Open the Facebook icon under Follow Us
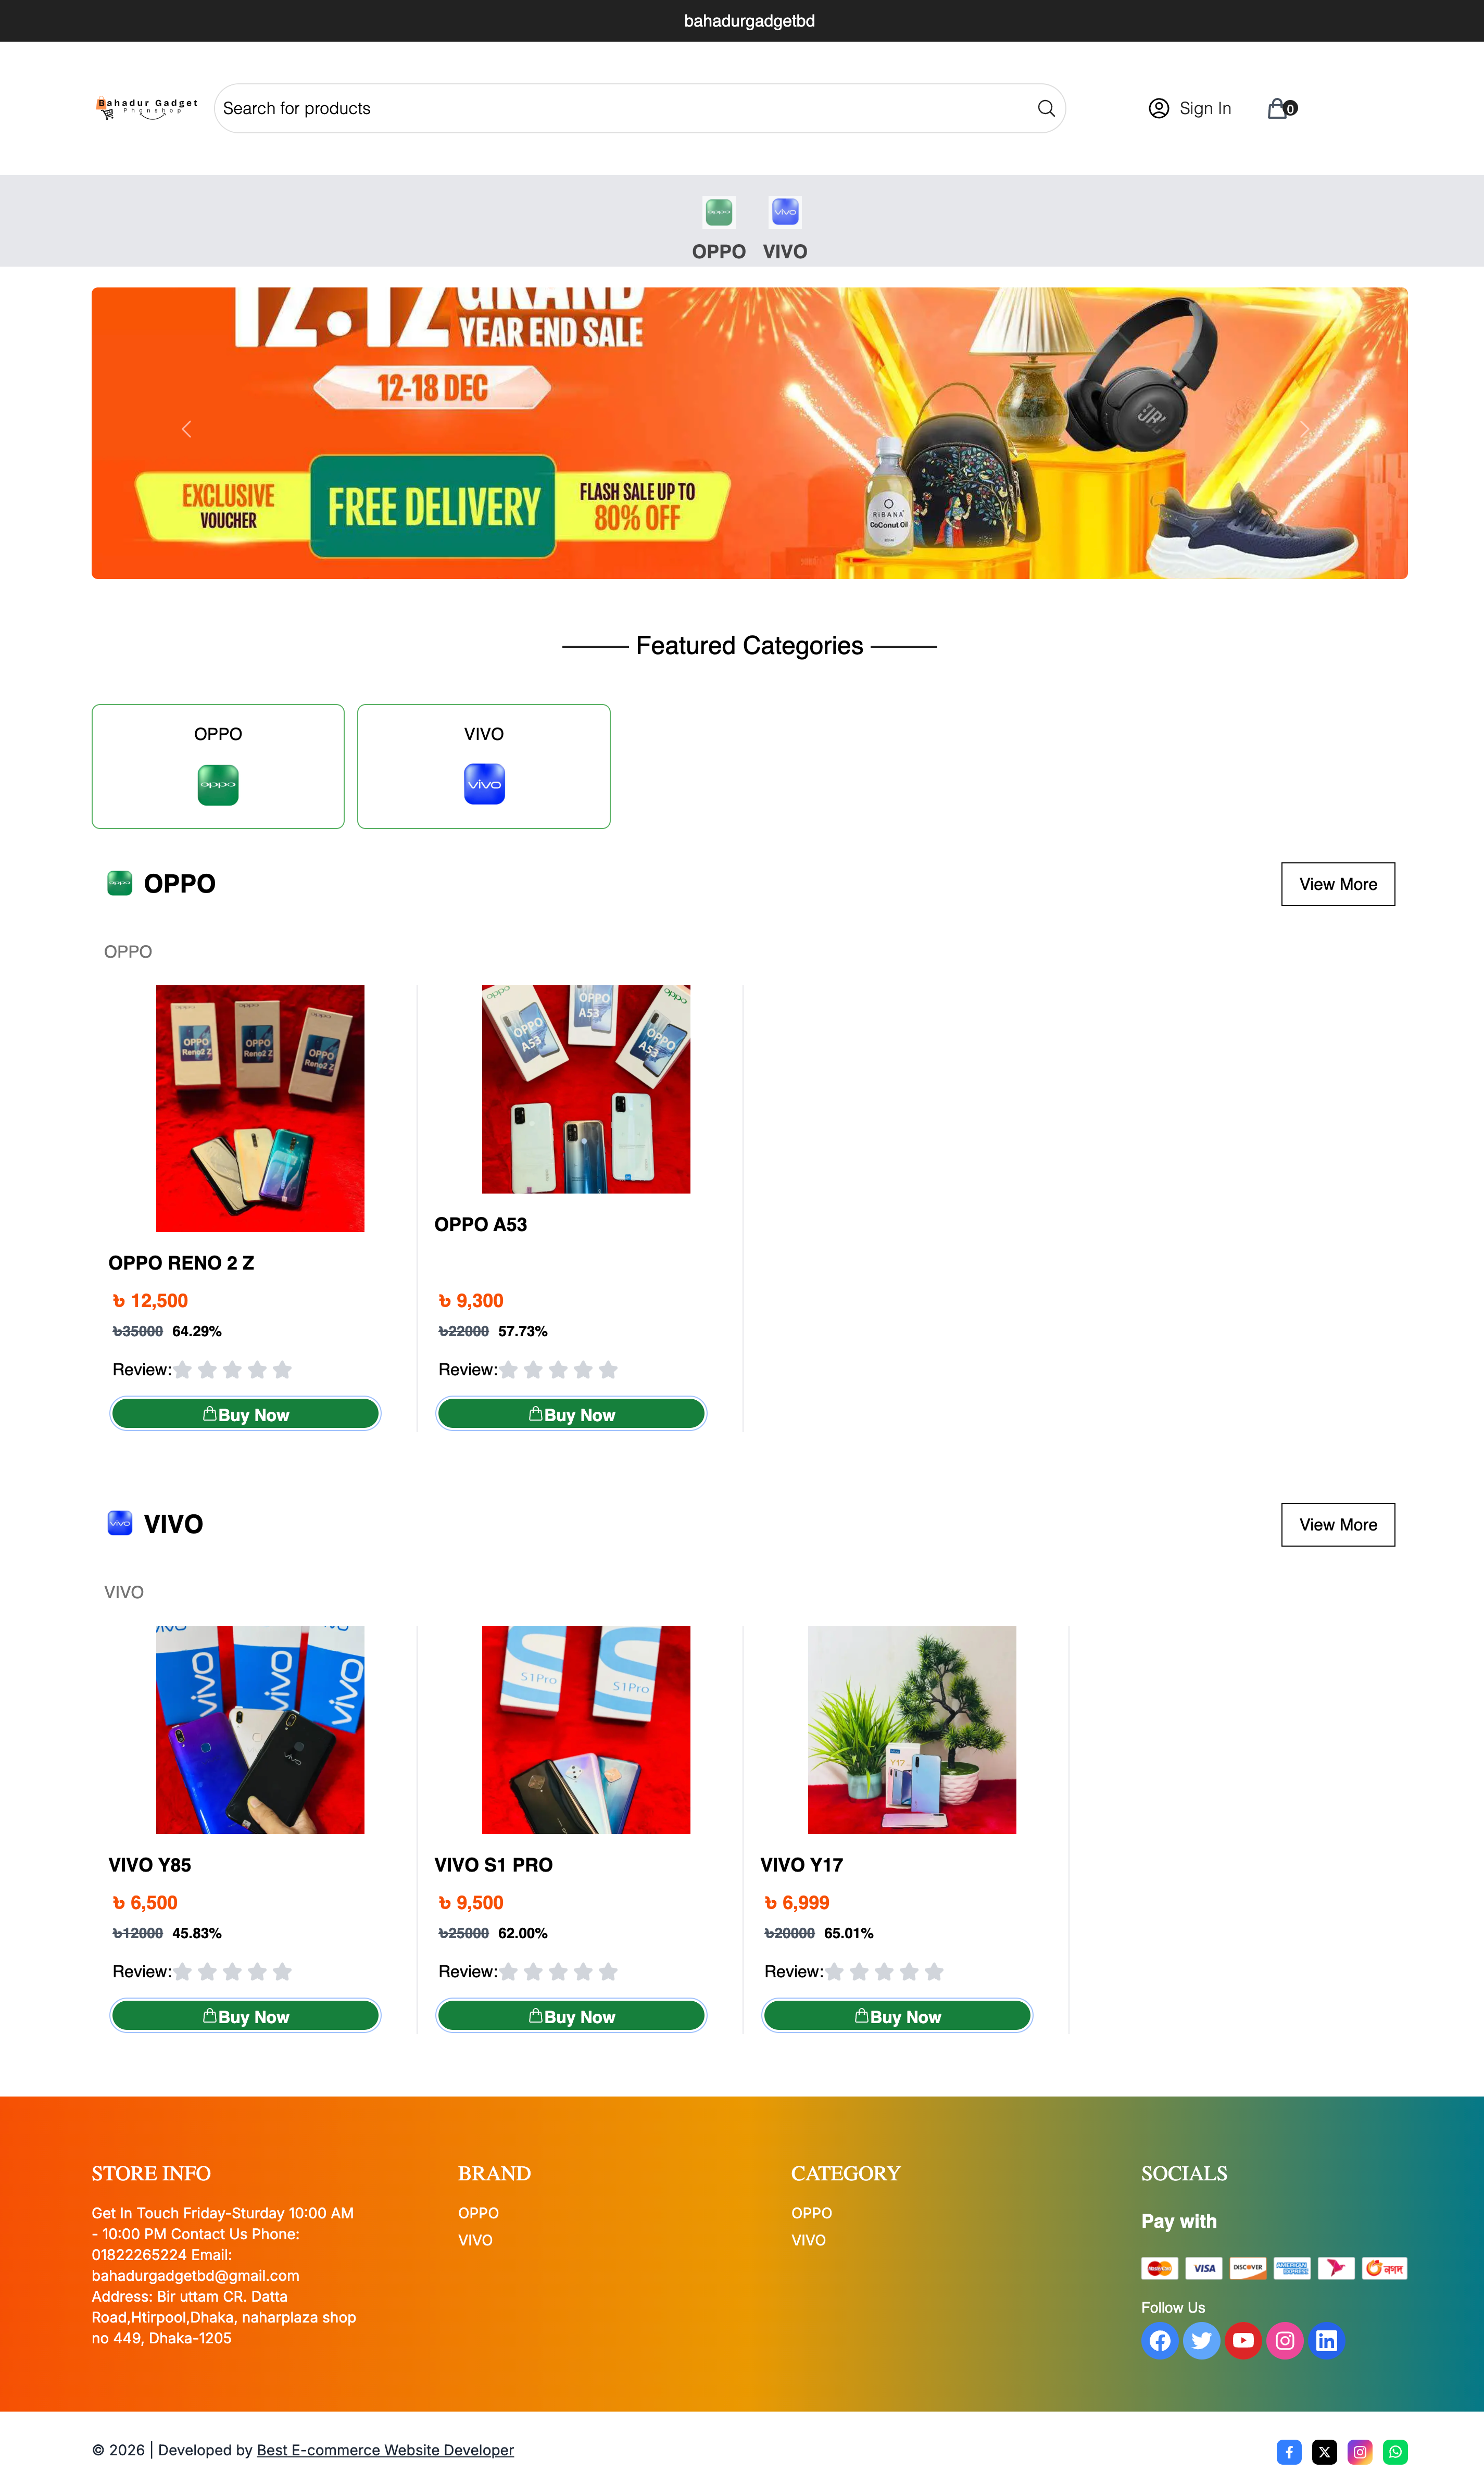Viewport: 1484px width, 2485px height. (1159, 2340)
